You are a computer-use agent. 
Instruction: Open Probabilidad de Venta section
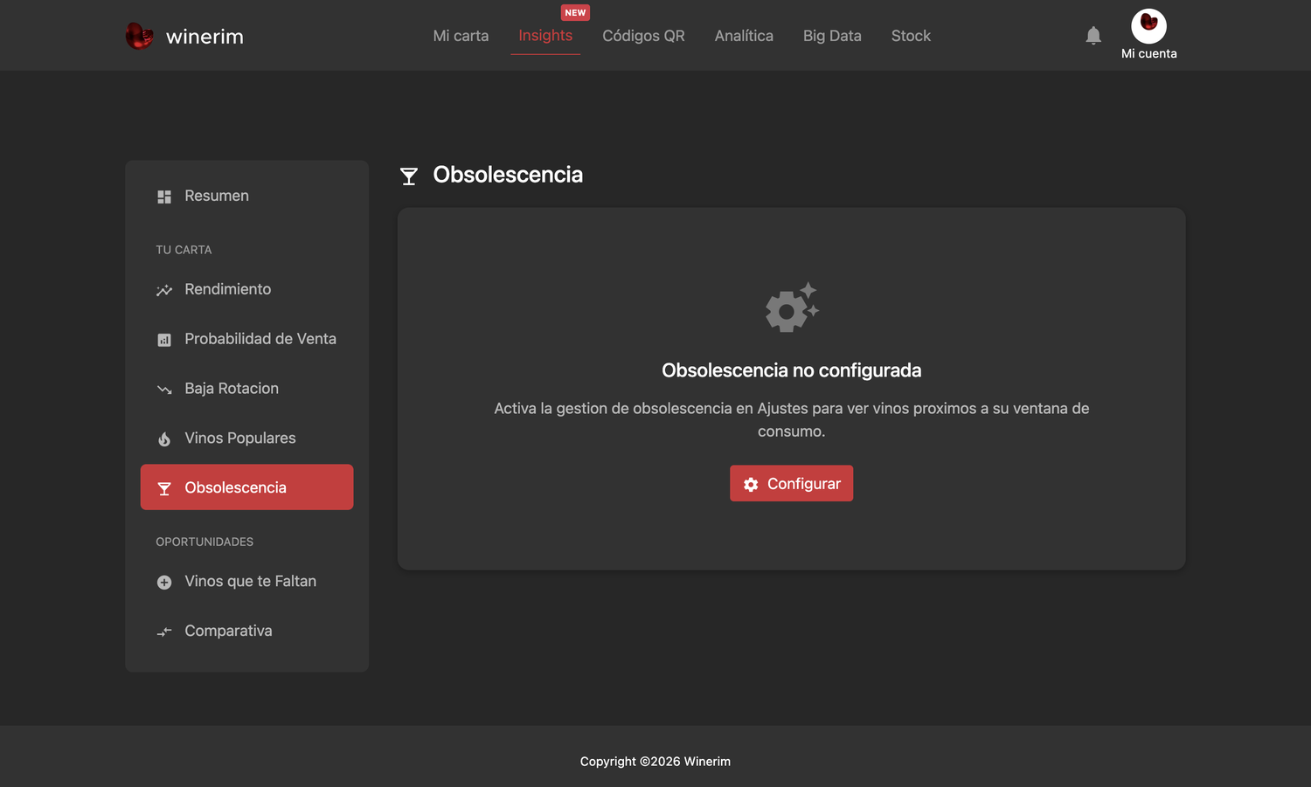pos(246,339)
